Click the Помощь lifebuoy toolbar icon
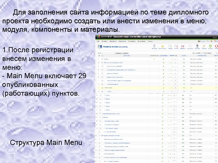The width and height of the screenshot is (218, 163). [216, 46]
